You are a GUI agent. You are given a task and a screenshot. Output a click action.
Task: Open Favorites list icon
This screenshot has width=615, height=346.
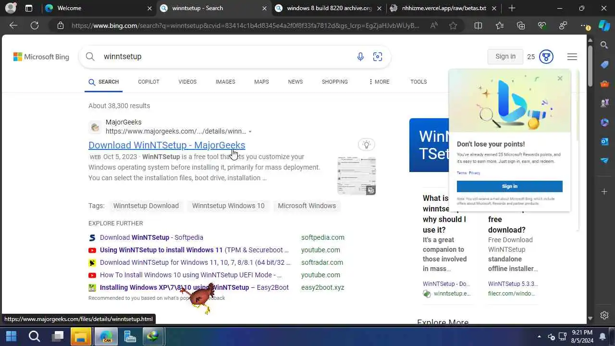tap(500, 25)
